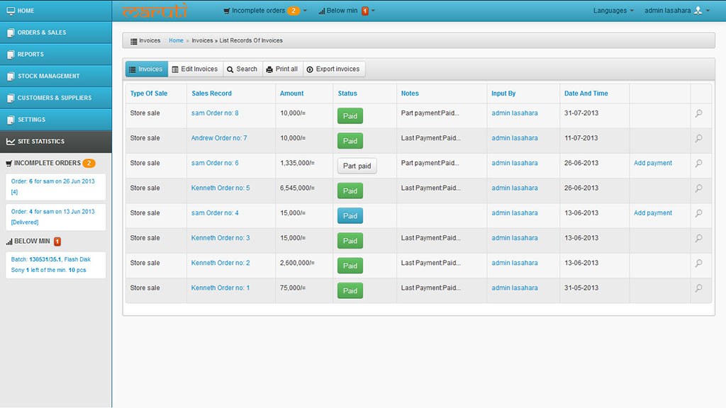
Task: Open the Search tab
Action: (x=242, y=69)
